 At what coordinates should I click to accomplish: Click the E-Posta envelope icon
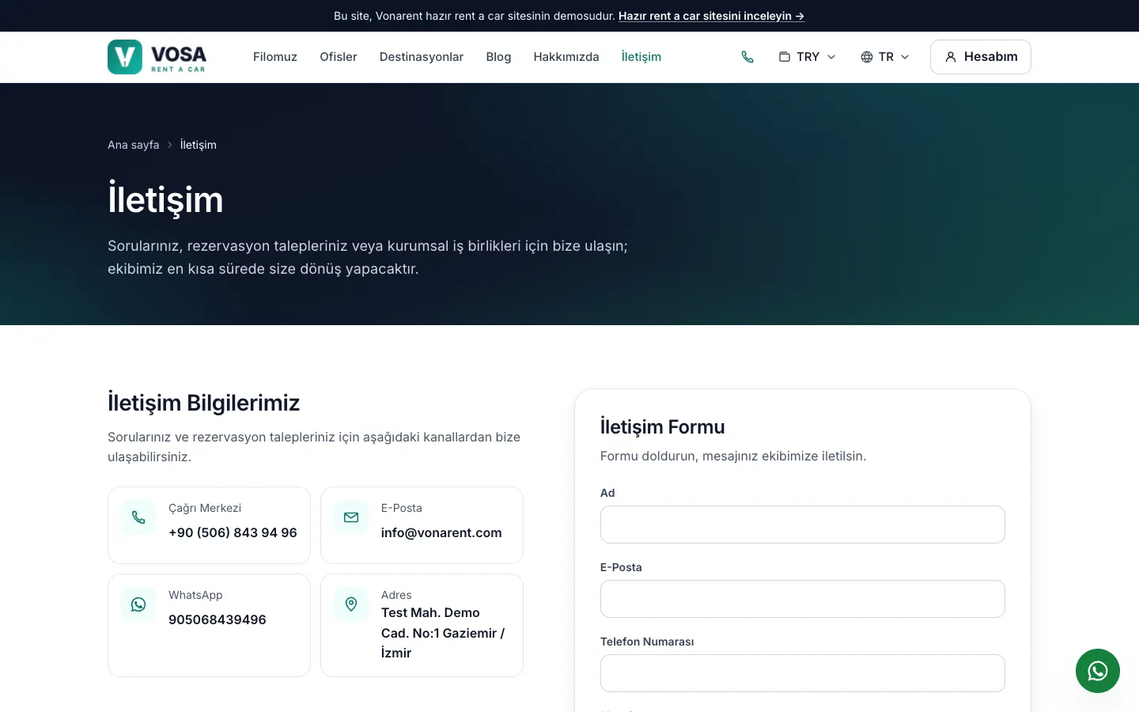351,517
